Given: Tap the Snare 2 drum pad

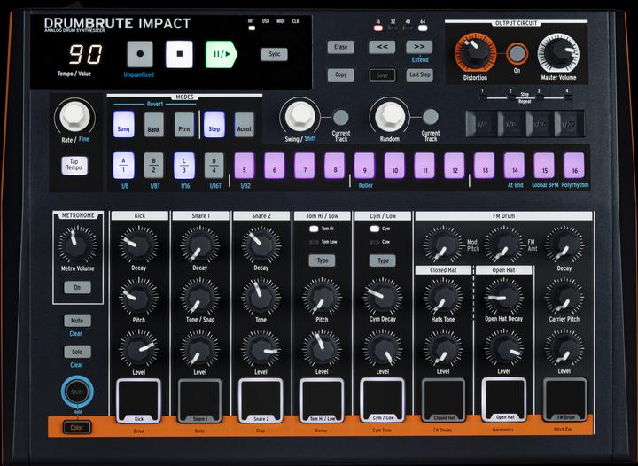Looking at the screenshot, I should click(261, 400).
